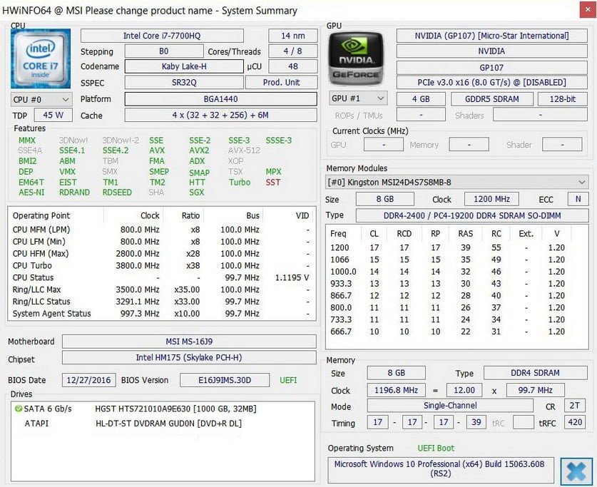Click the Turbo feature indicator
Image resolution: width=597 pixels, height=487 pixels.
click(239, 183)
